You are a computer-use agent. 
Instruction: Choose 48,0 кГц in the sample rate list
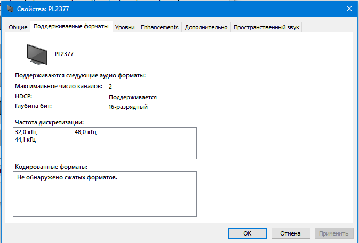tap(85, 132)
